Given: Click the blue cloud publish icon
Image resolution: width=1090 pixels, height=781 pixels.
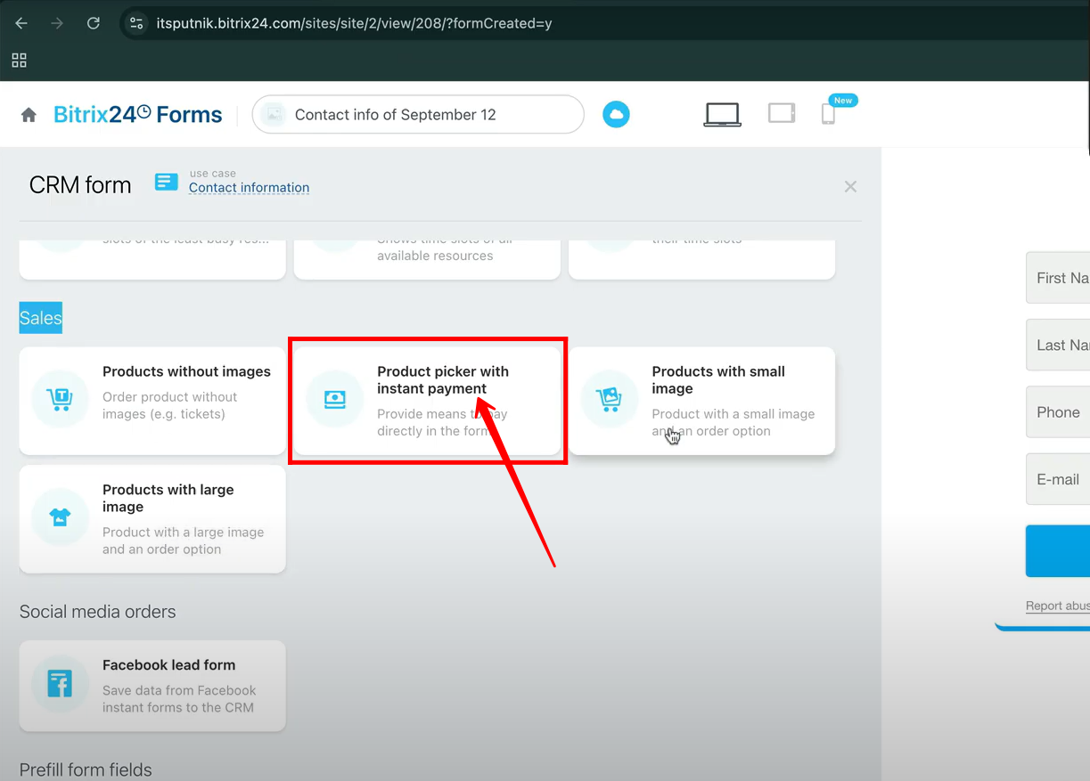Looking at the screenshot, I should [616, 114].
